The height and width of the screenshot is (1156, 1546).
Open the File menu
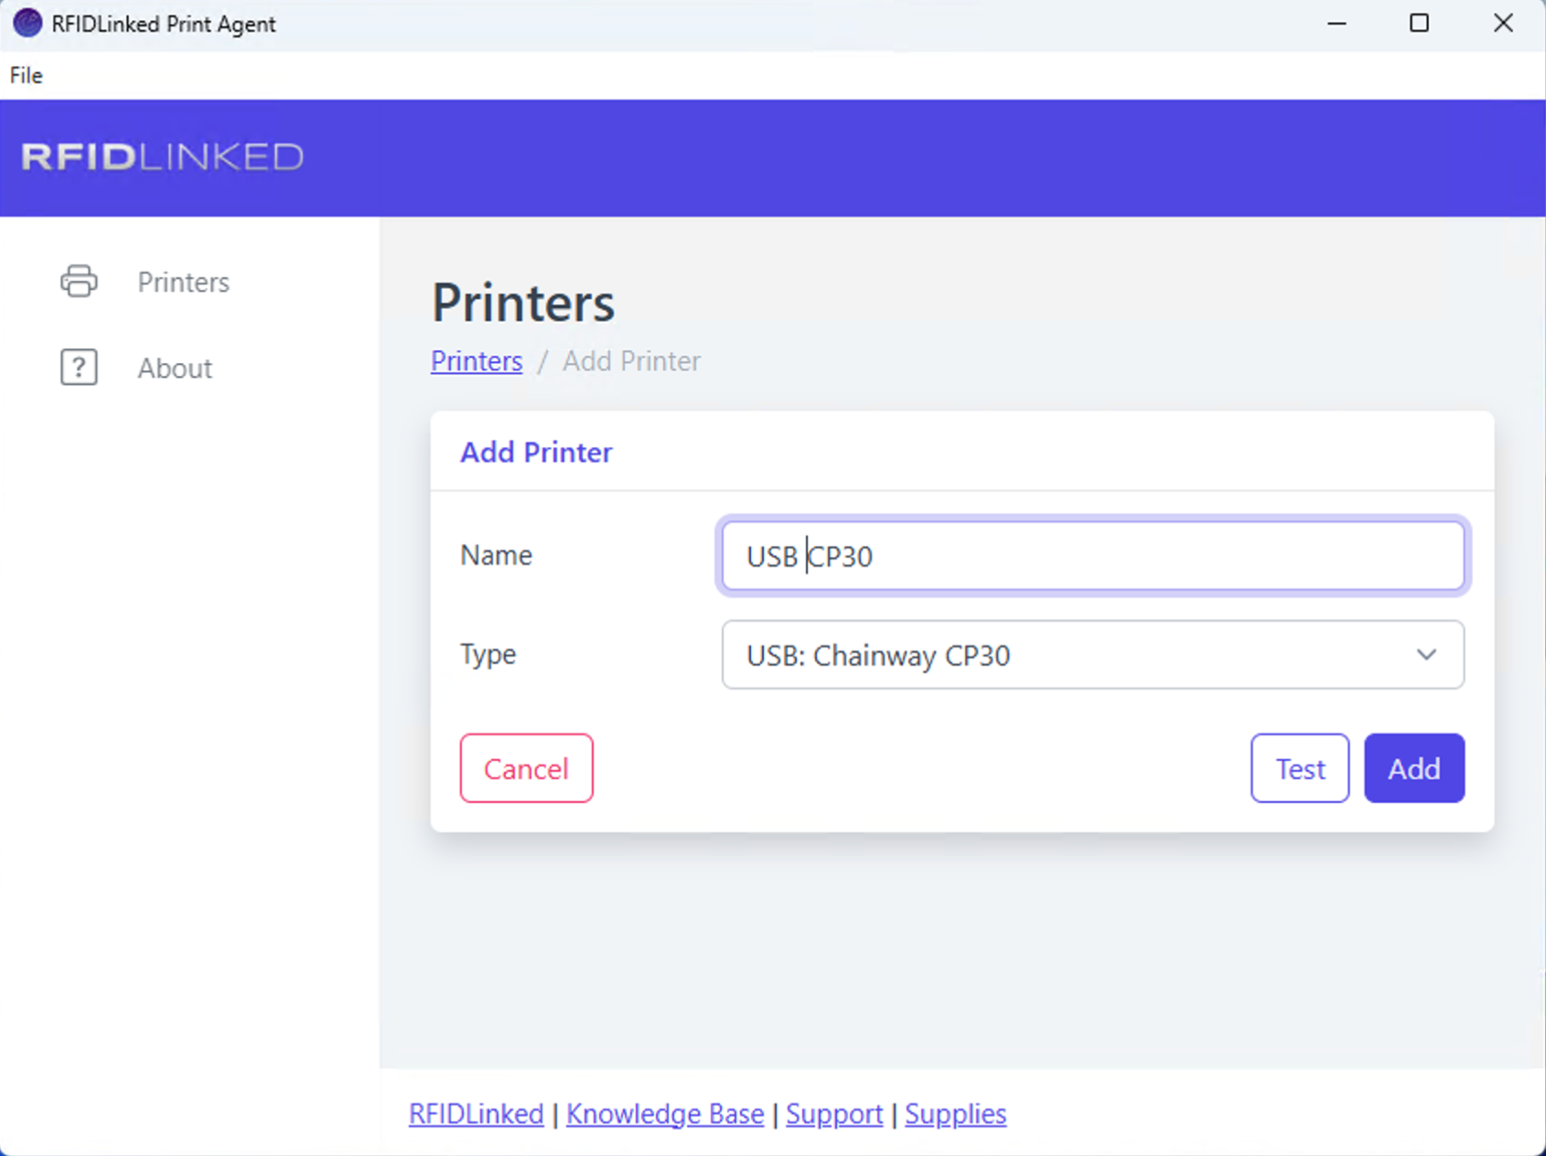(x=27, y=75)
